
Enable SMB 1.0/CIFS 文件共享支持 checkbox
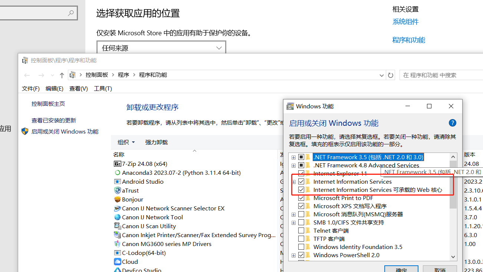(x=301, y=222)
